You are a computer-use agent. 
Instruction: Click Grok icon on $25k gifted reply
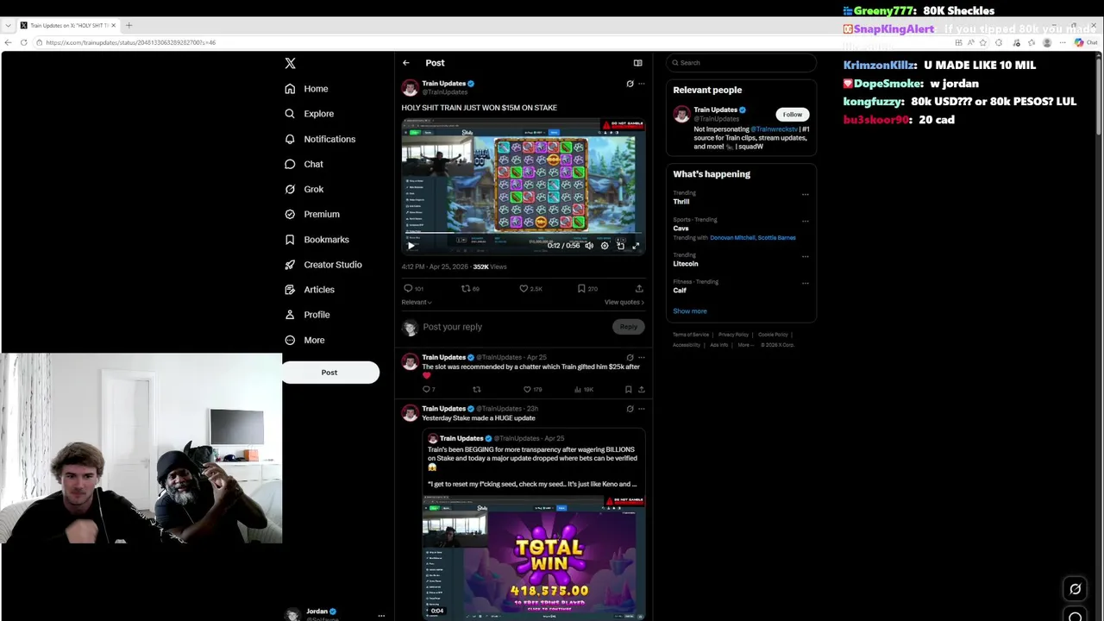[630, 357]
